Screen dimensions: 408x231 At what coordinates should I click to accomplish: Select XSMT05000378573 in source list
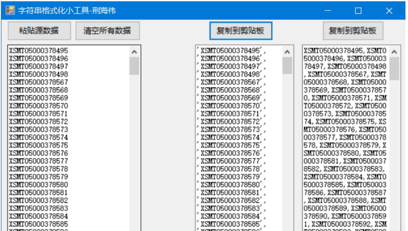click(39, 129)
